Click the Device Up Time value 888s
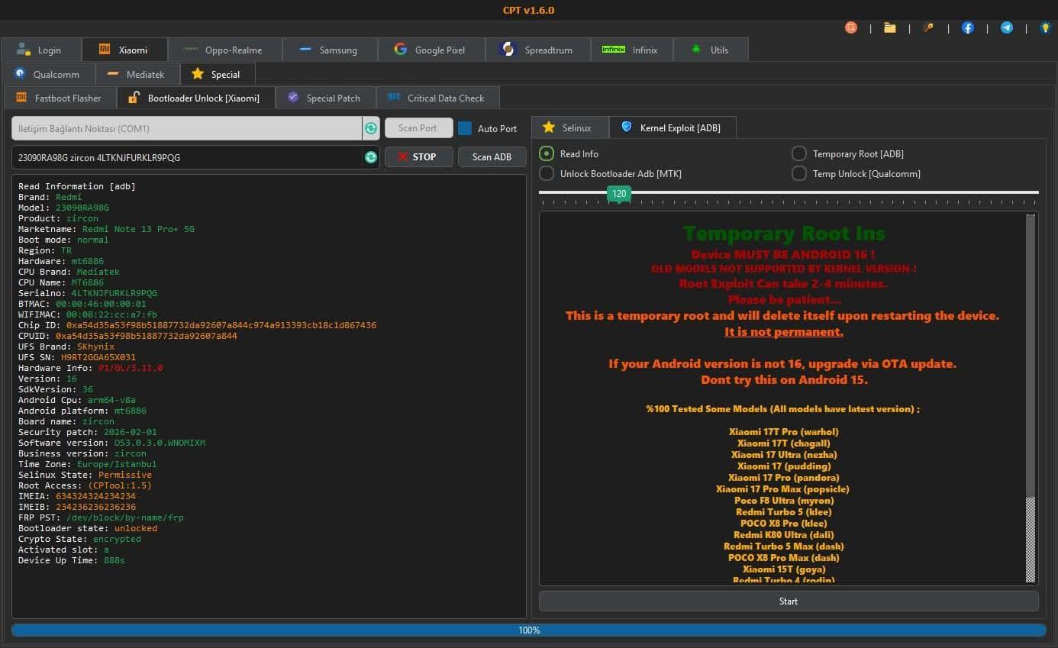The width and height of the screenshot is (1058, 648). click(115, 560)
